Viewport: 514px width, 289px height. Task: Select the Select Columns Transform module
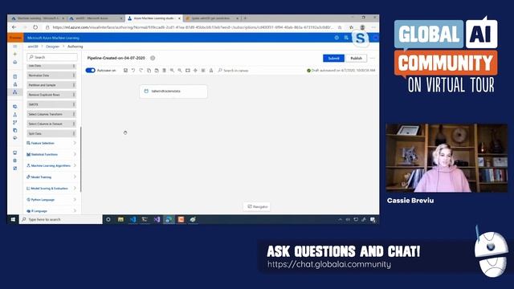[51, 114]
